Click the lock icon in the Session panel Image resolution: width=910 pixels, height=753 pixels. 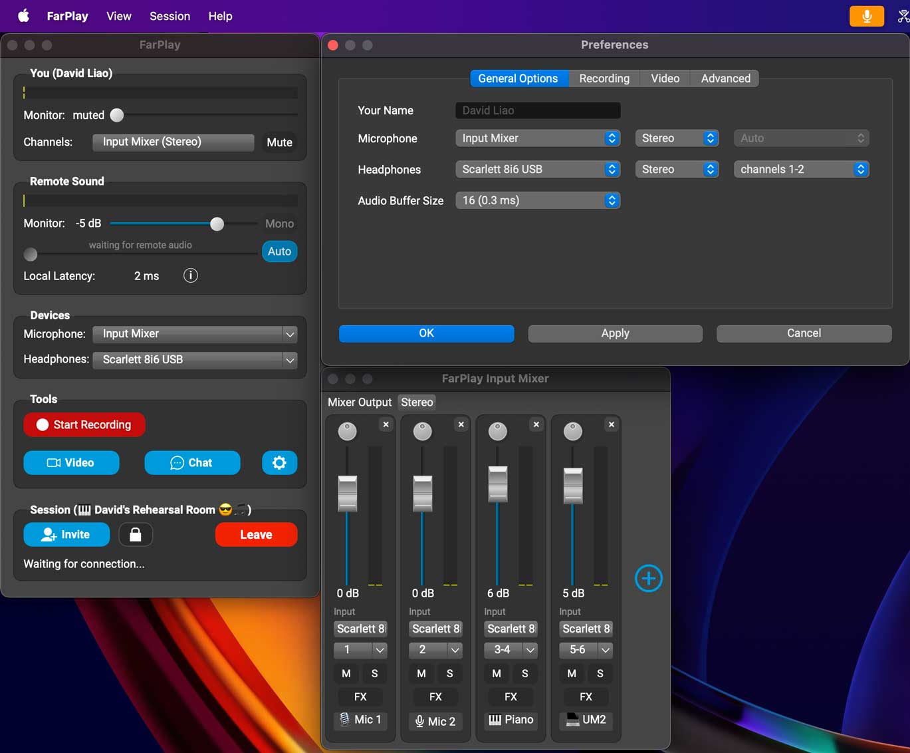[136, 535]
